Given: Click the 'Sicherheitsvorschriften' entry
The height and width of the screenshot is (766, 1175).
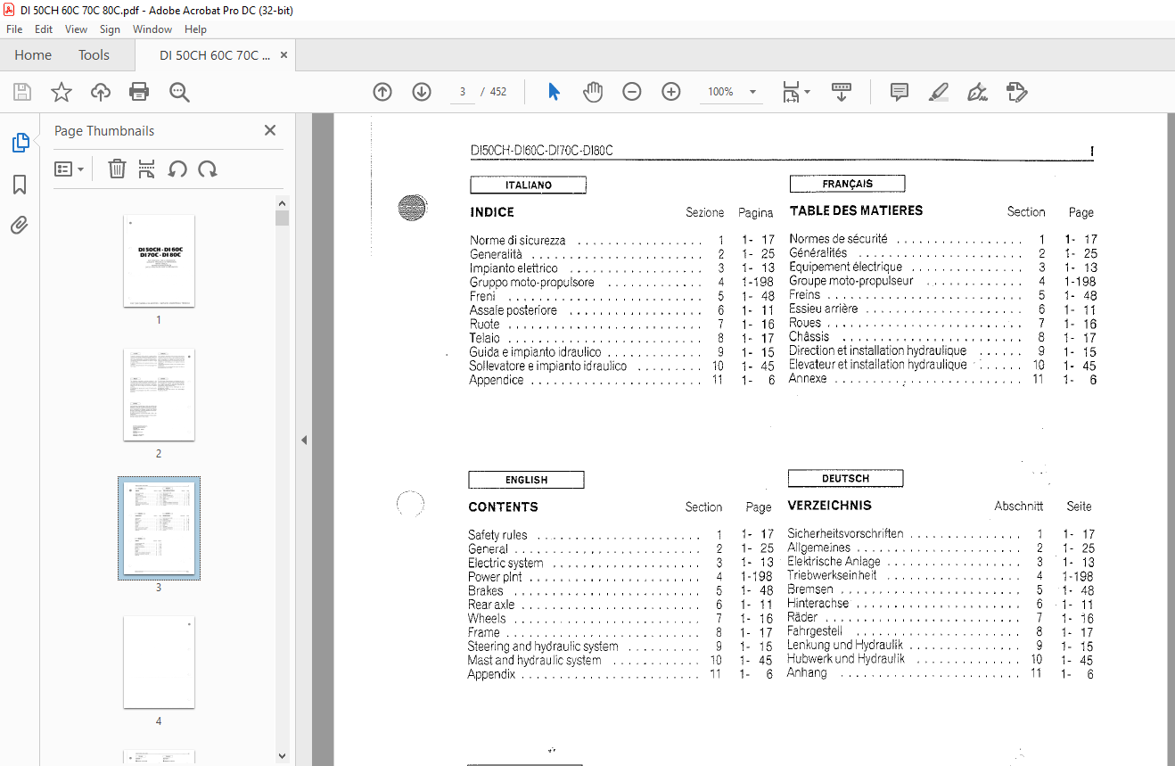Looking at the screenshot, I should (x=845, y=533).
